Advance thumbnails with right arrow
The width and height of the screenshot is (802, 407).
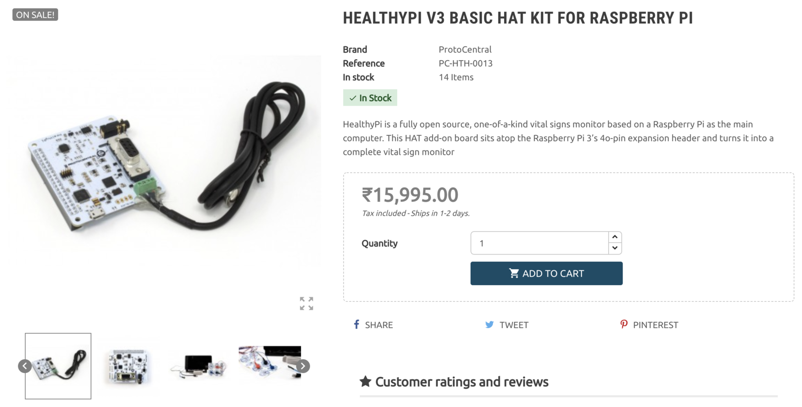tap(303, 366)
